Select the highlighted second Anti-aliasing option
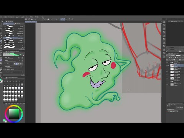 click(x=16, y=64)
